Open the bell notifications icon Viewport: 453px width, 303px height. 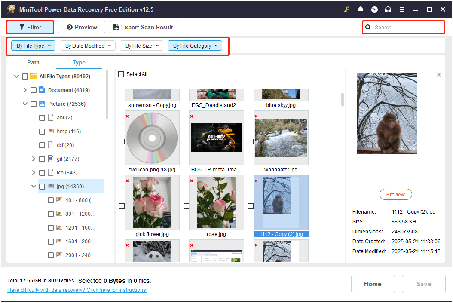click(361, 9)
